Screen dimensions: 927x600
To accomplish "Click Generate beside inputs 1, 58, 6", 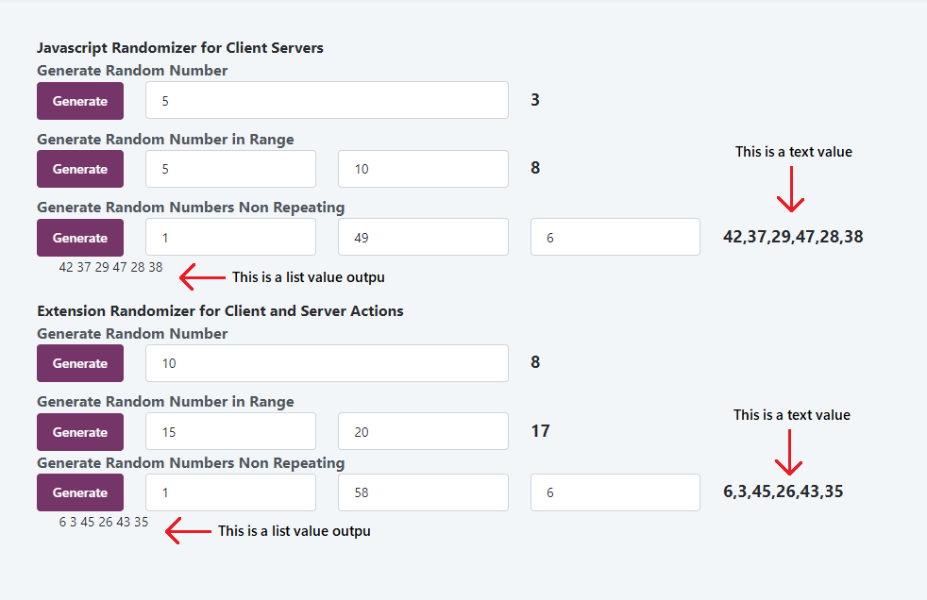I will [80, 492].
